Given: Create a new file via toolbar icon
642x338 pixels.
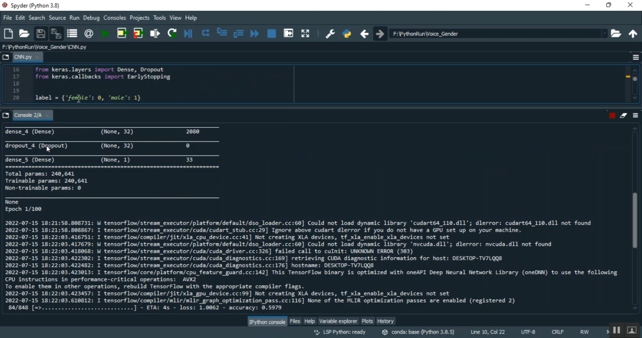Looking at the screenshot, I should tap(8, 34).
